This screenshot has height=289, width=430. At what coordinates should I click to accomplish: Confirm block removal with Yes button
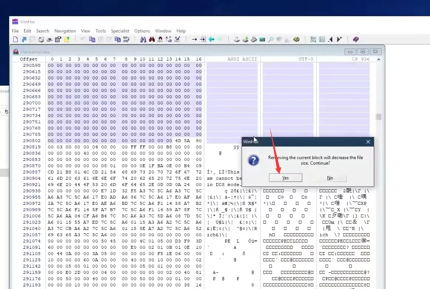pyautogui.click(x=285, y=178)
